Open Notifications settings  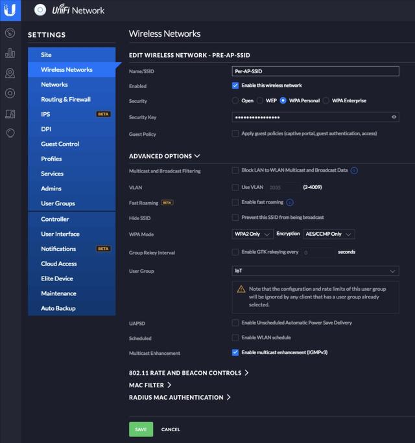coord(72,249)
